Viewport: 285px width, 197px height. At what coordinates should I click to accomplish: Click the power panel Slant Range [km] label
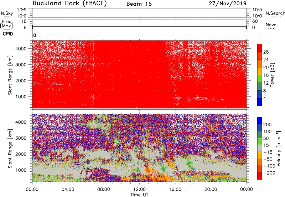click(10, 75)
